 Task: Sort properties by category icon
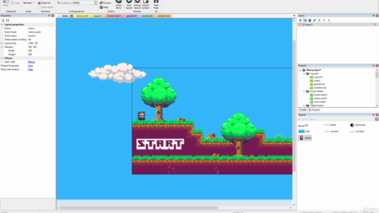coord(3,21)
